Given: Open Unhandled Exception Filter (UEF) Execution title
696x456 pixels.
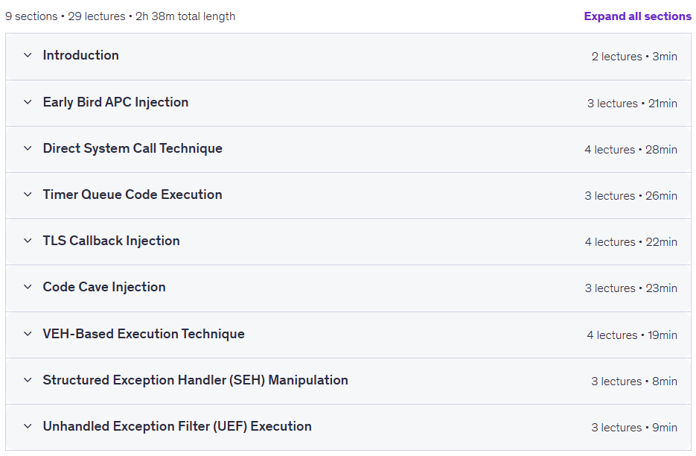Looking at the screenshot, I should [177, 426].
